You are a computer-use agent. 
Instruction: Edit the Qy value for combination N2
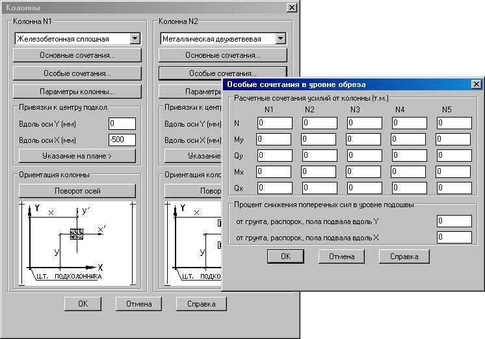pos(320,155)
